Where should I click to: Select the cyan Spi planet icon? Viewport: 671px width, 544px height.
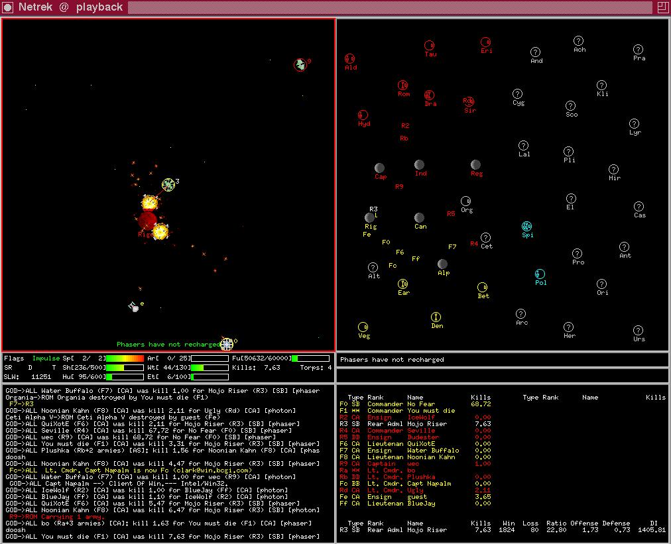pyautogui.click(x=526, y=226)
